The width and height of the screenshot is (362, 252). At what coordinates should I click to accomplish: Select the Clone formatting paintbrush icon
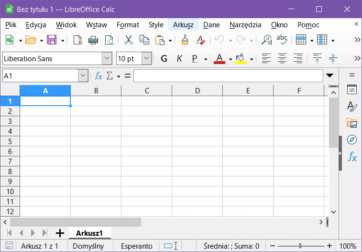[185, 40]
